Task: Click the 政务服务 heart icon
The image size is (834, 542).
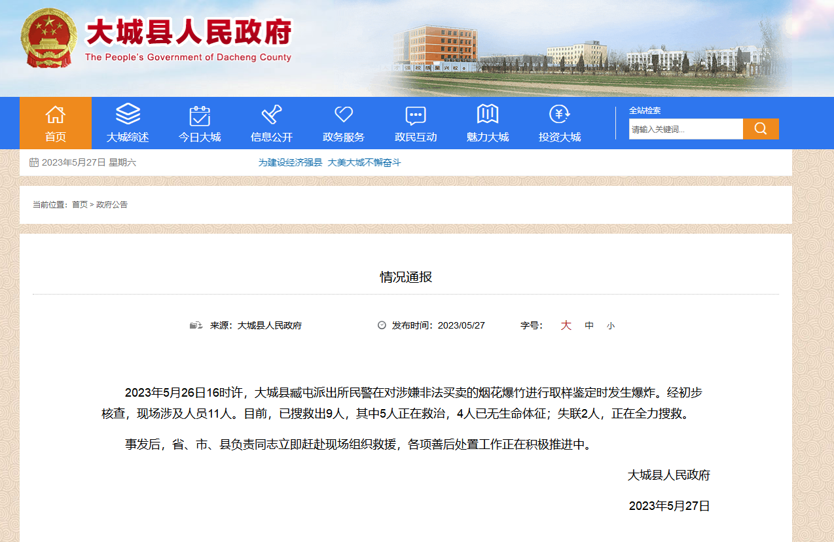Action: (x=344, y=115)
